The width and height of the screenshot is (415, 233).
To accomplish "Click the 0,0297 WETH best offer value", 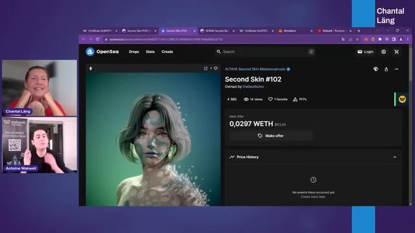I will click(x=251, y=124).
